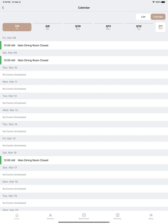The height and width of the screenshot is (224, 168).
Task: Switch to List view
Action: coord(143,17)
